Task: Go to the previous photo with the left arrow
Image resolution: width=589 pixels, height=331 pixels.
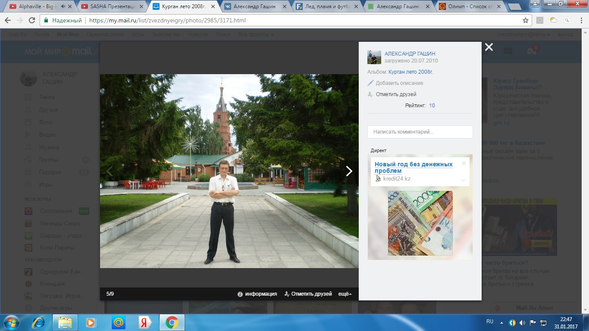Action: pyautogui.click(x=110, y=171)
